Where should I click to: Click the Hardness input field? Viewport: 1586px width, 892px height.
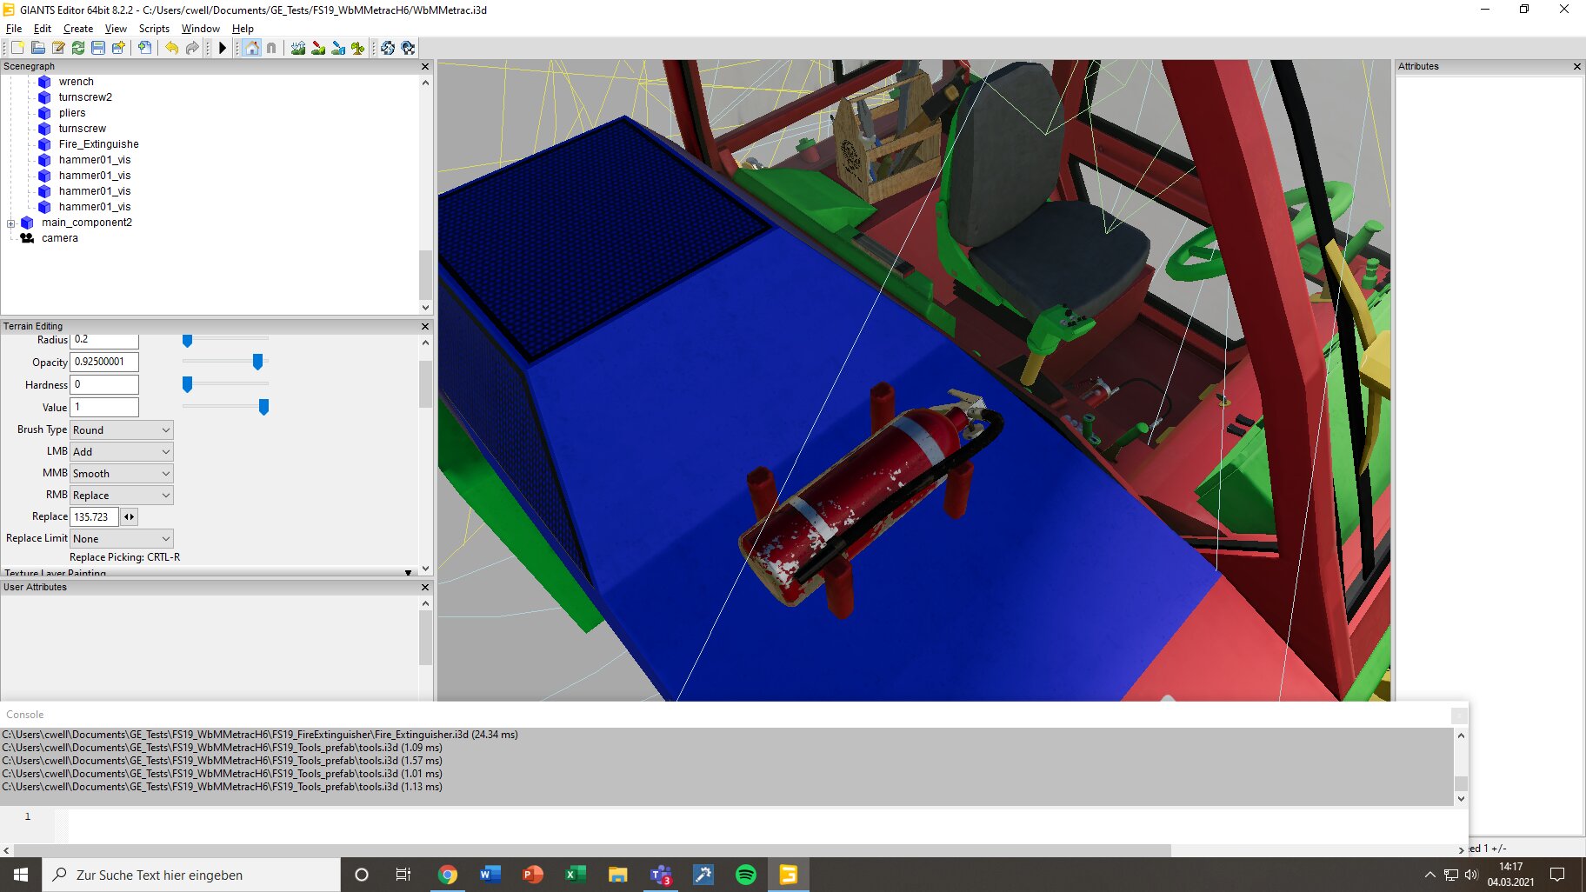tap(104, 384)
